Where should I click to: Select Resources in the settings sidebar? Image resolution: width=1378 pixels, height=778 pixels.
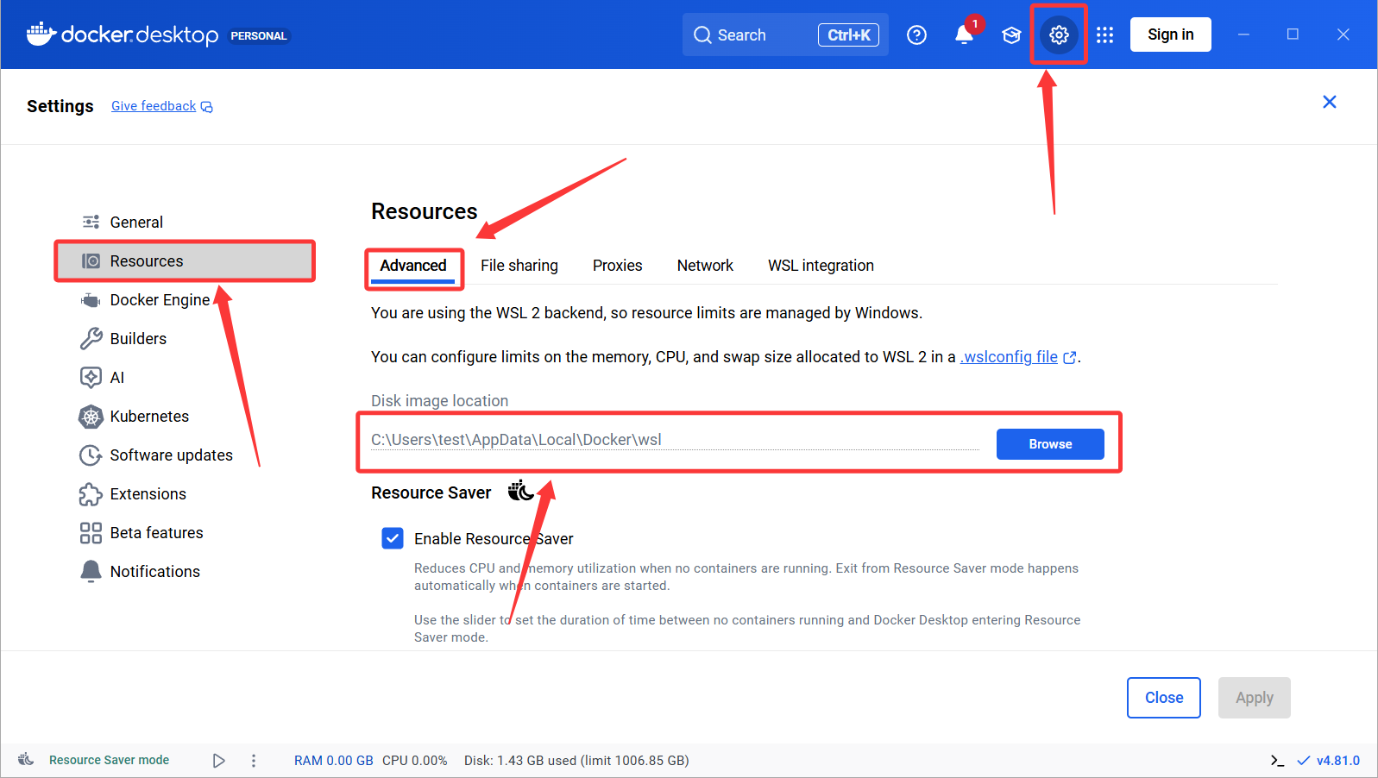coord(185,261)
